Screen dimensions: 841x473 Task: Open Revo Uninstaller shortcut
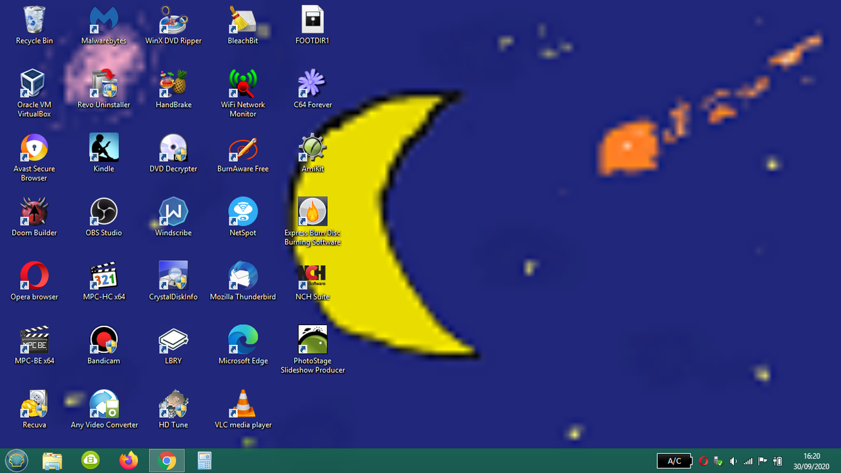104,84
